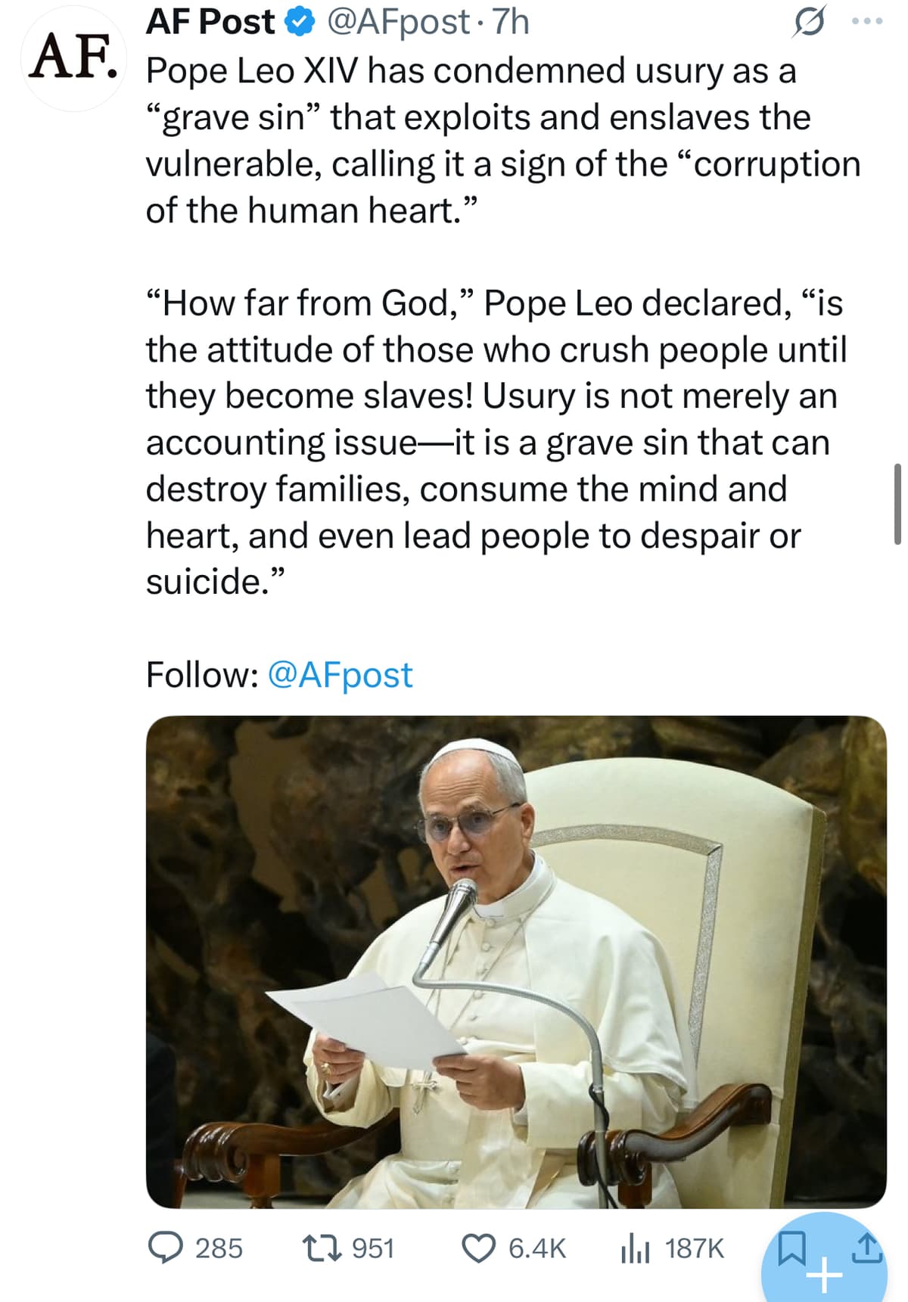Tap the Grok slashed-circle icon
Image resolution: width=908 pixels, height=1302 pixels.
(x=807, y=24)
